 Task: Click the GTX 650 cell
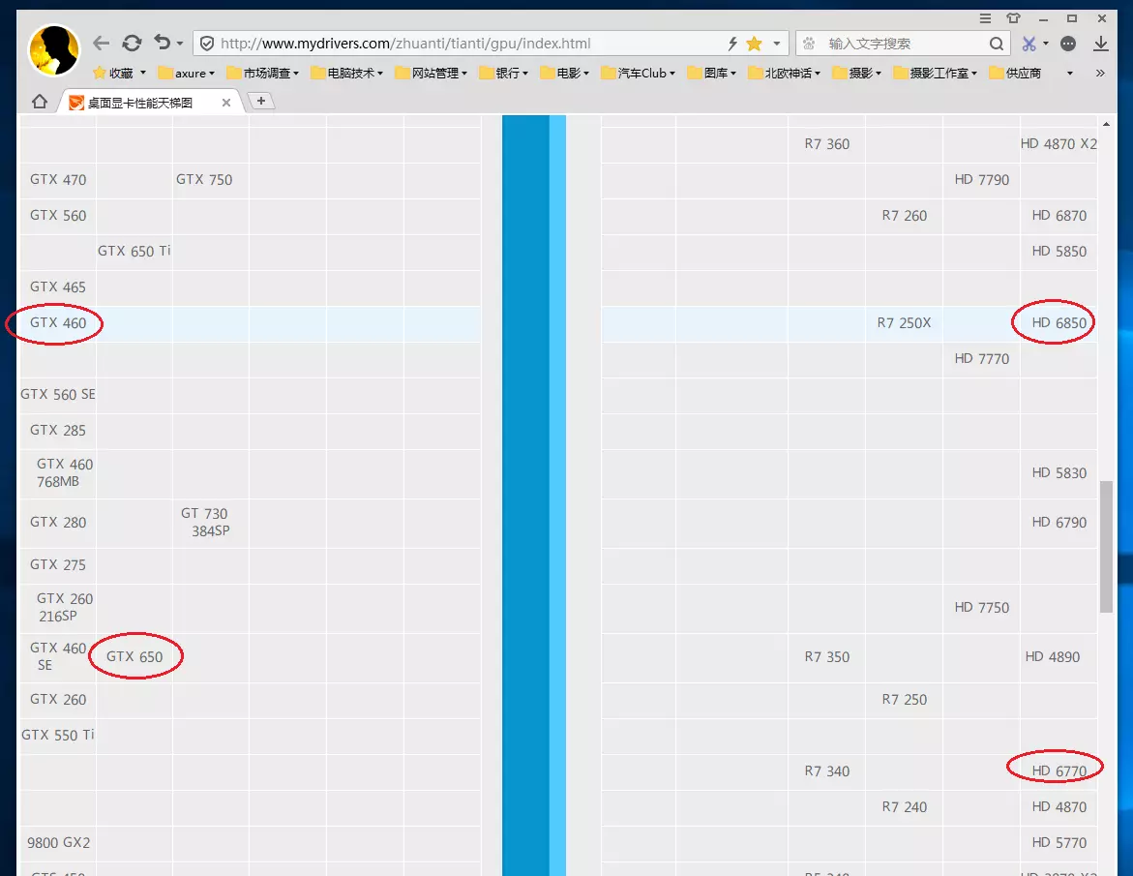tap(134, 657)
